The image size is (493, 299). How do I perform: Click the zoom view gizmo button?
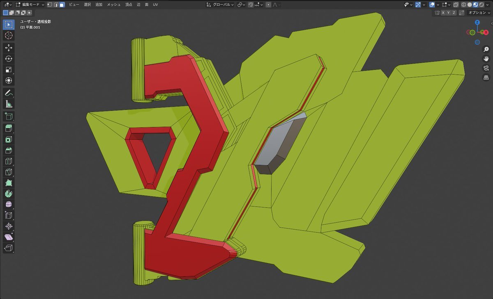pyautogui.click(x=486, y=49)
